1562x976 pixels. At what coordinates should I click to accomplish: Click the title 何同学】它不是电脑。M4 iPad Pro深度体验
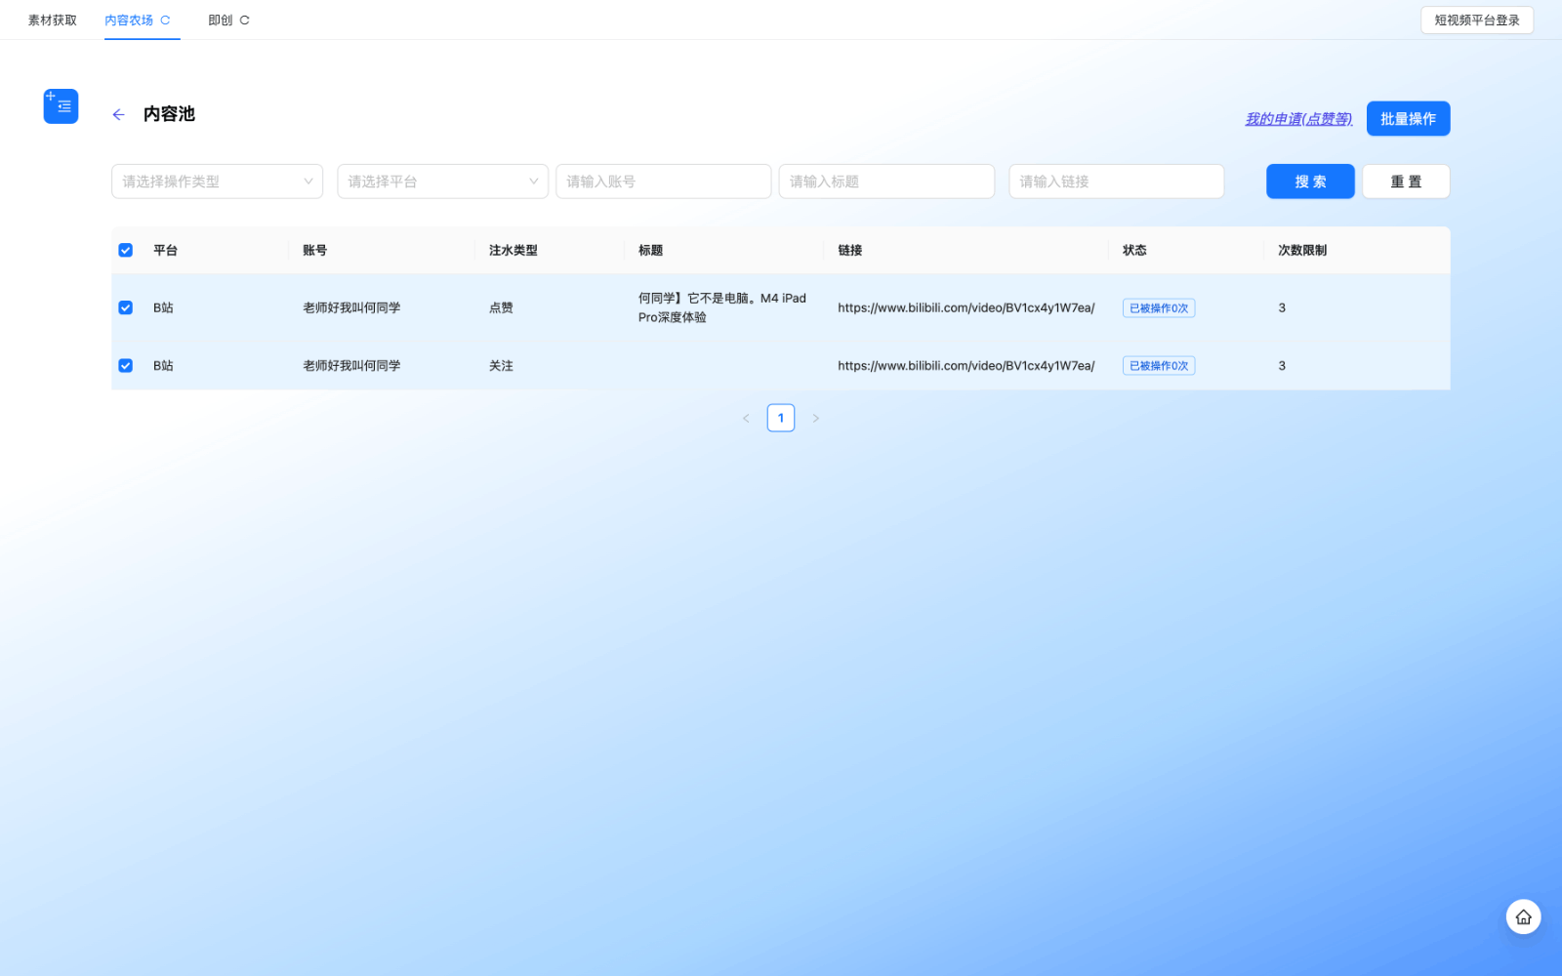point(722,307)
